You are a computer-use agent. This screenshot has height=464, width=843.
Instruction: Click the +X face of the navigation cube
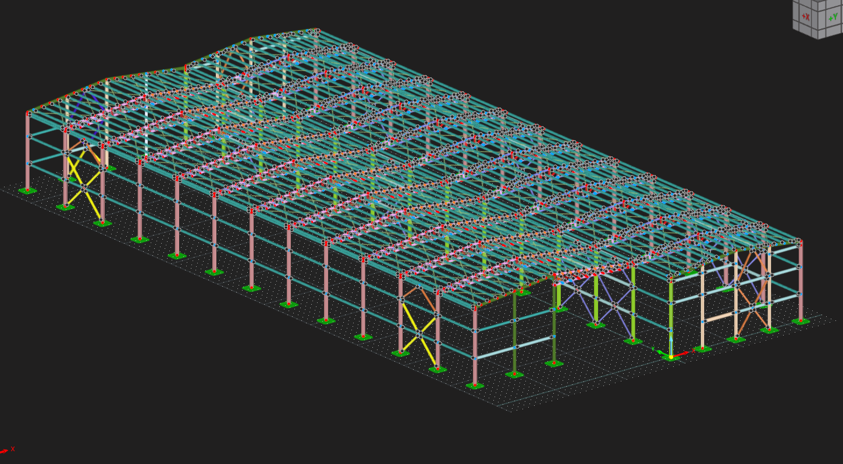pyautogui.click(x=806, y=16)
